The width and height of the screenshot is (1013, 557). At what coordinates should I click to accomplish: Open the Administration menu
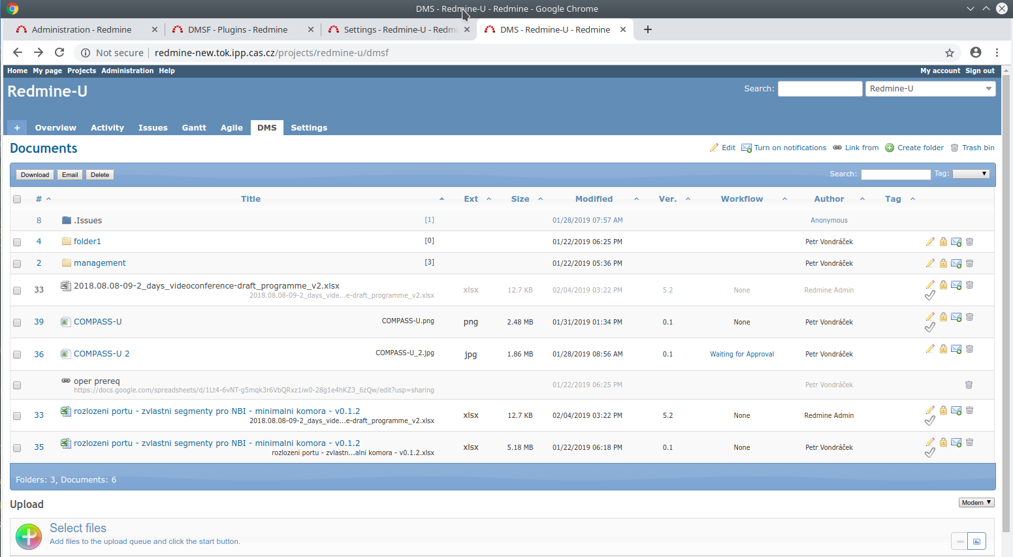point(127,71)
